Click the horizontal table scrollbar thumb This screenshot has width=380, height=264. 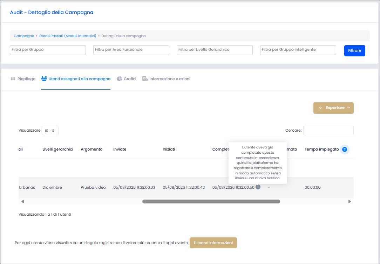click(211, 201)
